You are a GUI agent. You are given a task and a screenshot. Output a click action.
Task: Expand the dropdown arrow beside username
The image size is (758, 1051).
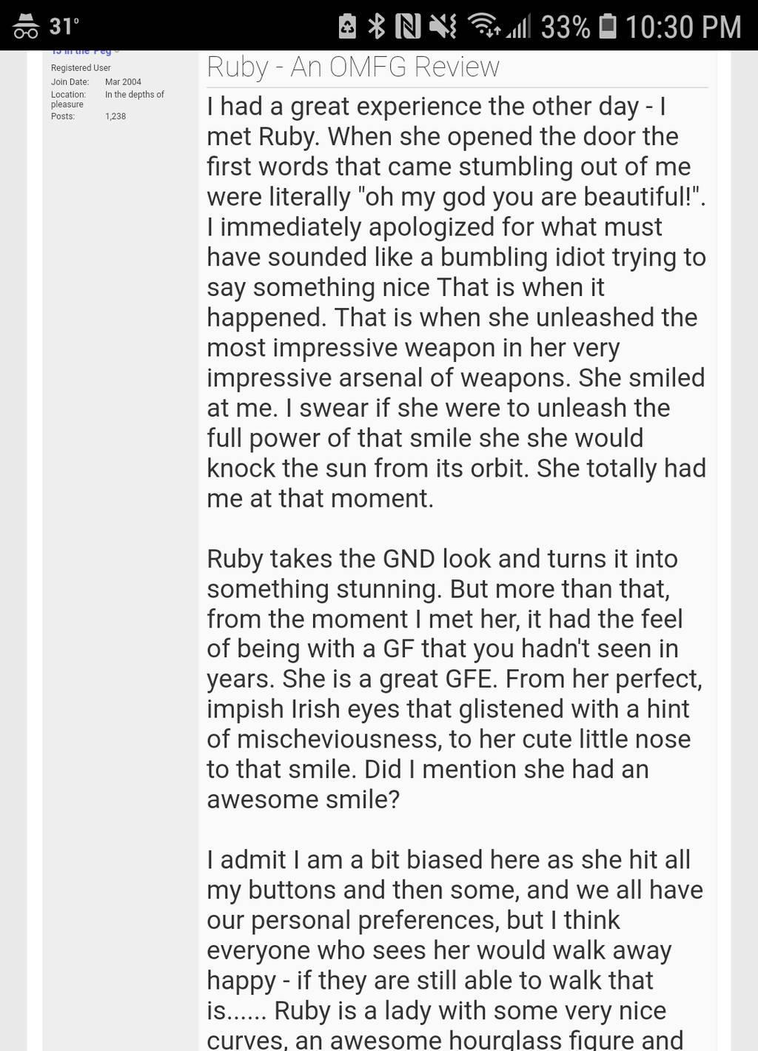pos(117,51)
